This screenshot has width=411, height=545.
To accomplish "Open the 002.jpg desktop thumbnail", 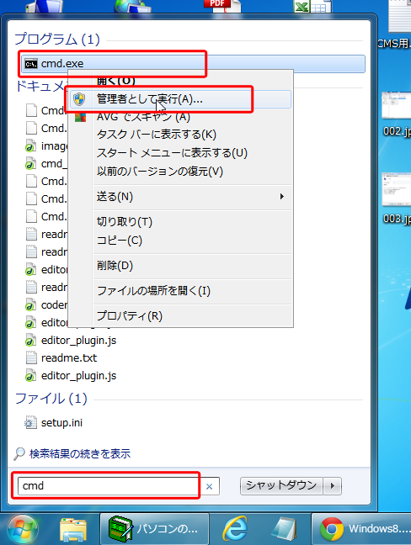I will point(397,114).
